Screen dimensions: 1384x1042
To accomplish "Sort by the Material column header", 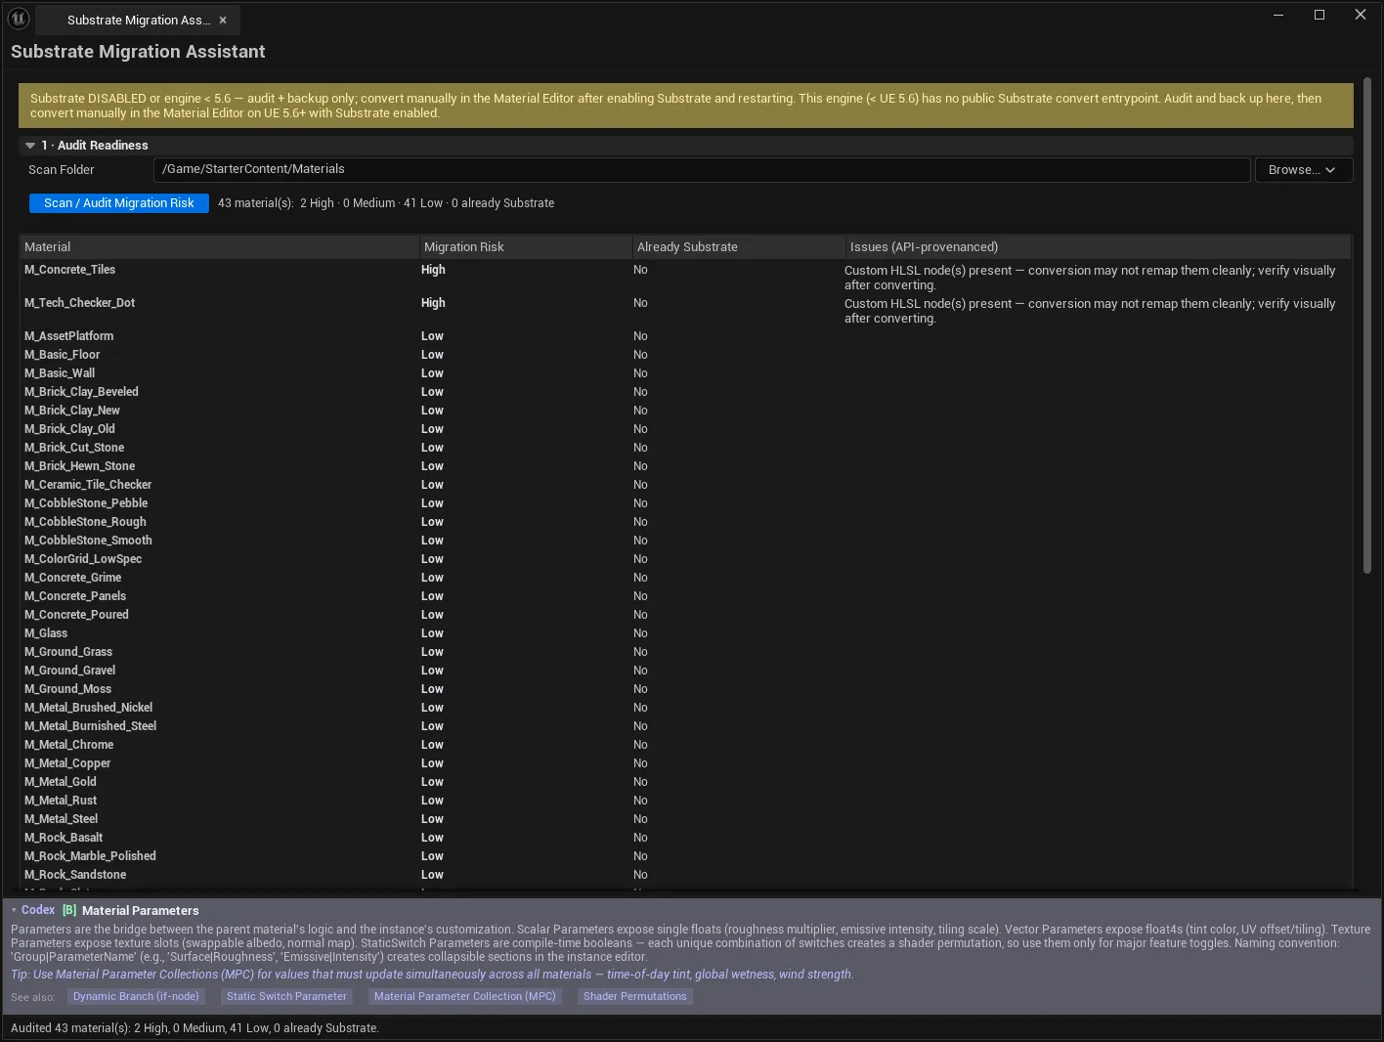I will [219, 247].
